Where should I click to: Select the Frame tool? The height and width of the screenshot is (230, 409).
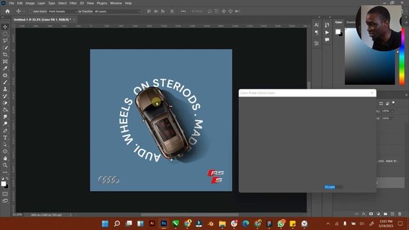point(5,61)
